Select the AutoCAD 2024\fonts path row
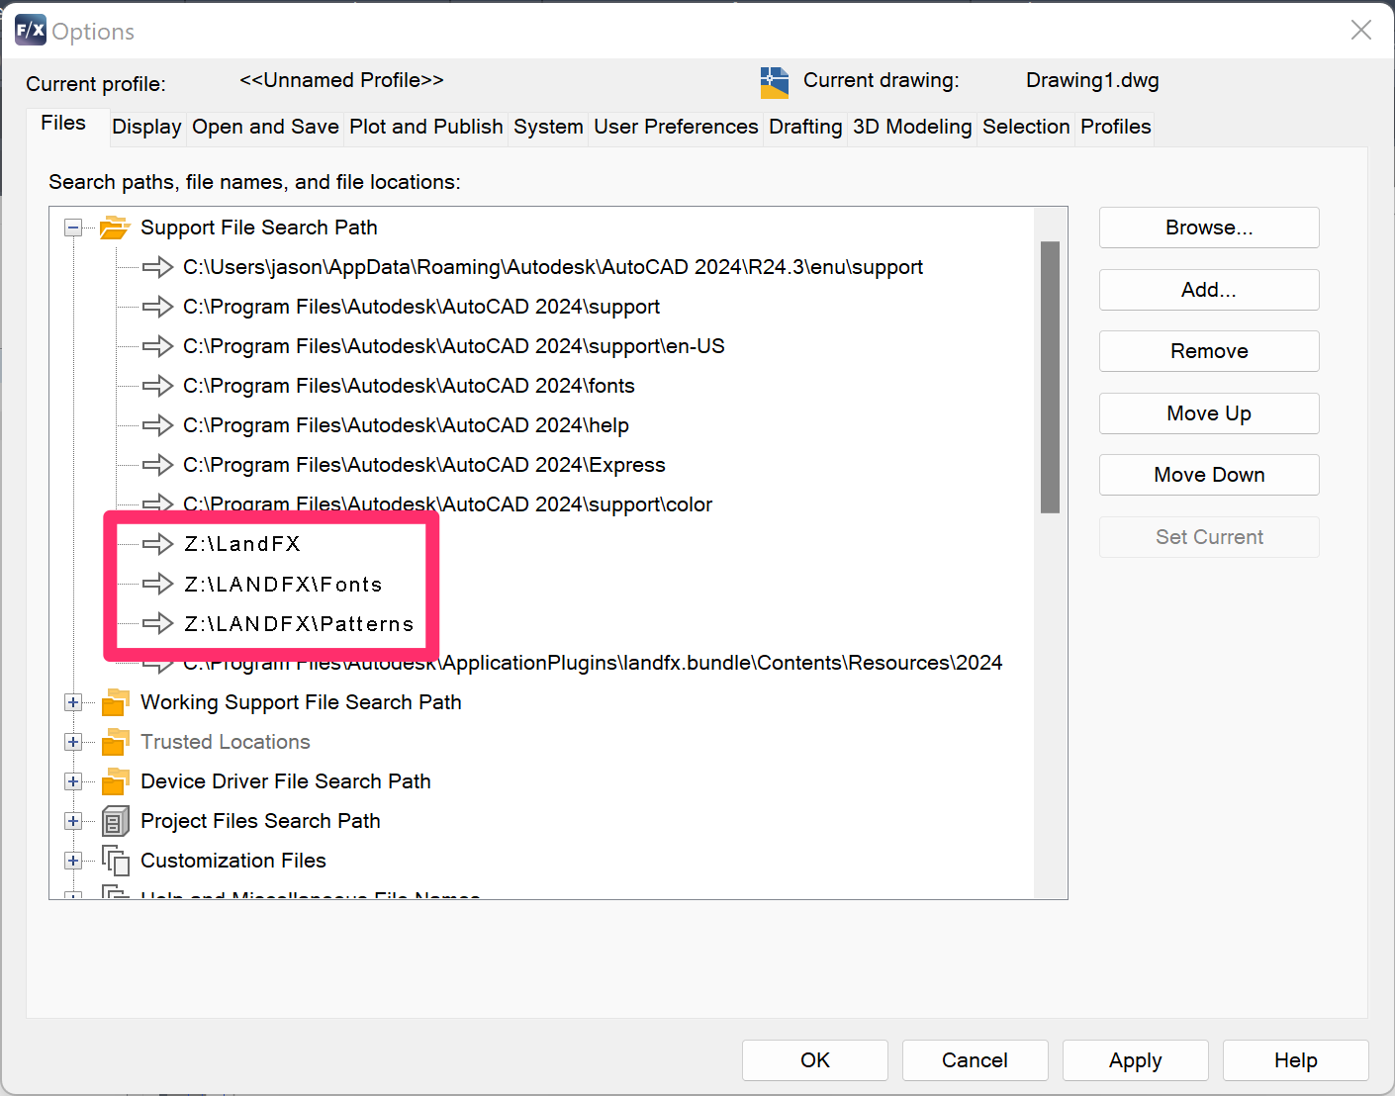Screen dimensions: 1395x1096 pos(409,386)
